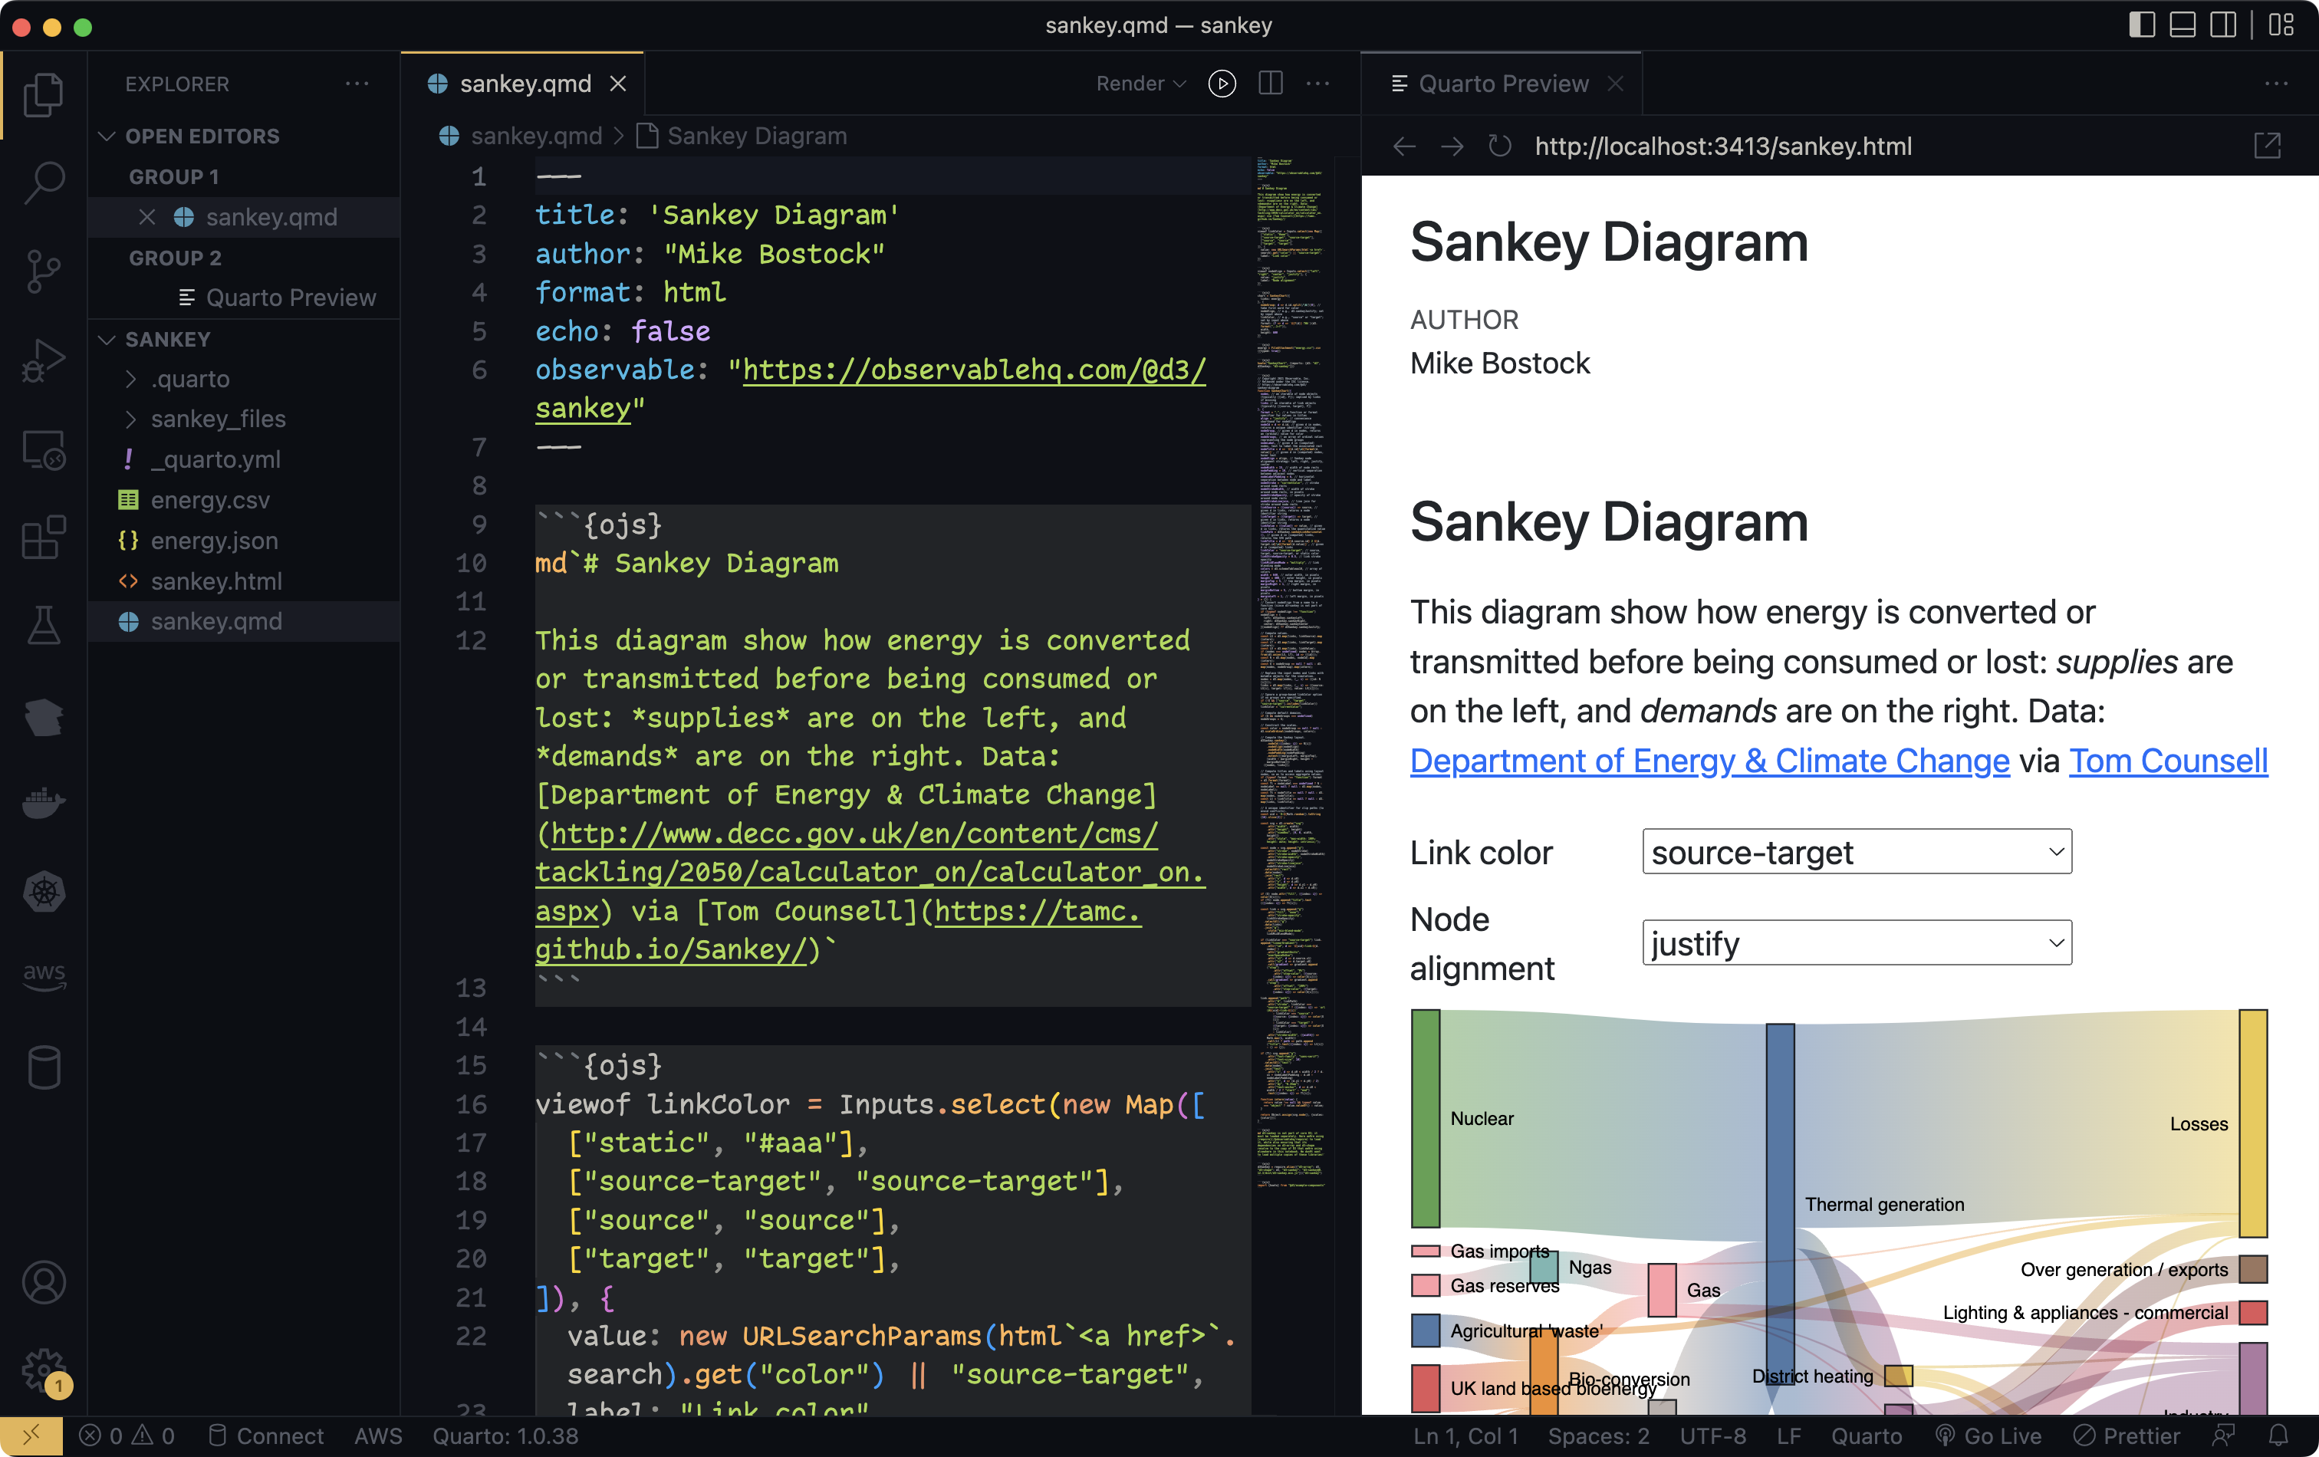Open the Node alignment dropdown
The height and width of the screenshot is (1457, 2319).
[x=1856, y=942]
